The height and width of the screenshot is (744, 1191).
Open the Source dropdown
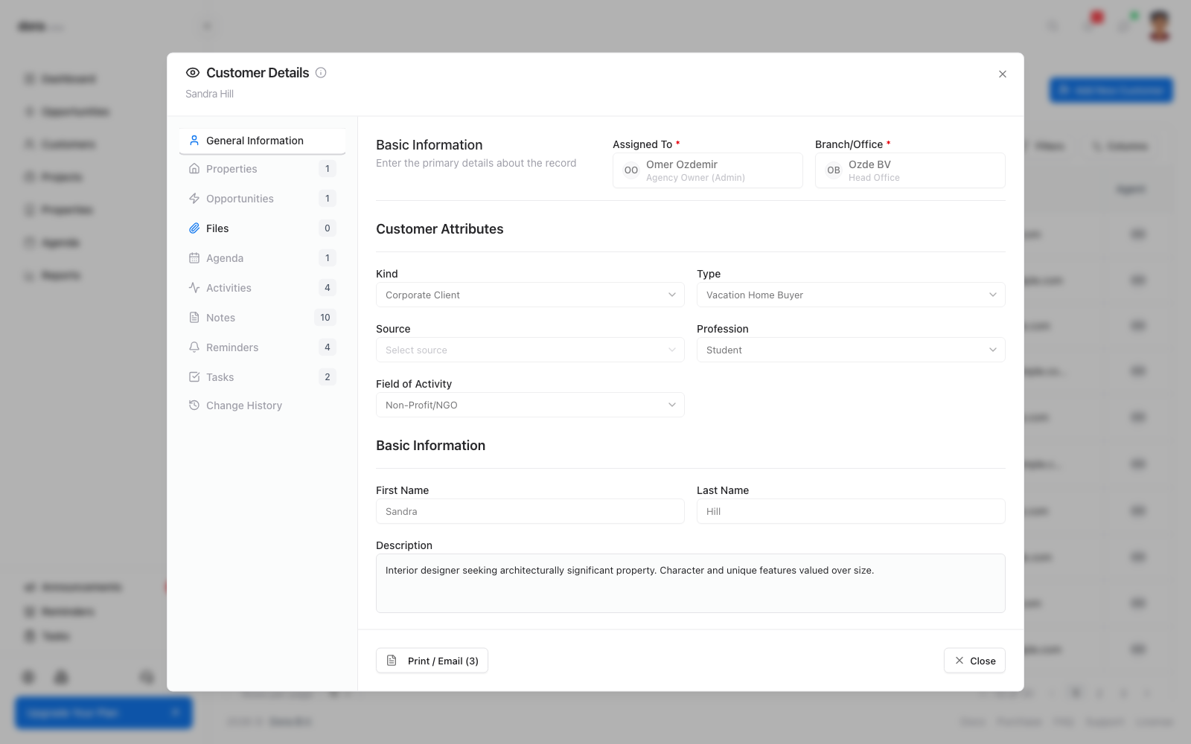tap(530, 350)
